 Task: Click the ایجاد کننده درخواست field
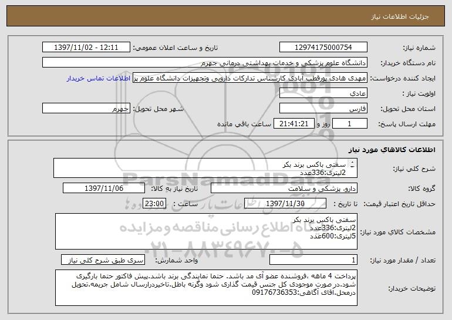(x=250, y=78)
